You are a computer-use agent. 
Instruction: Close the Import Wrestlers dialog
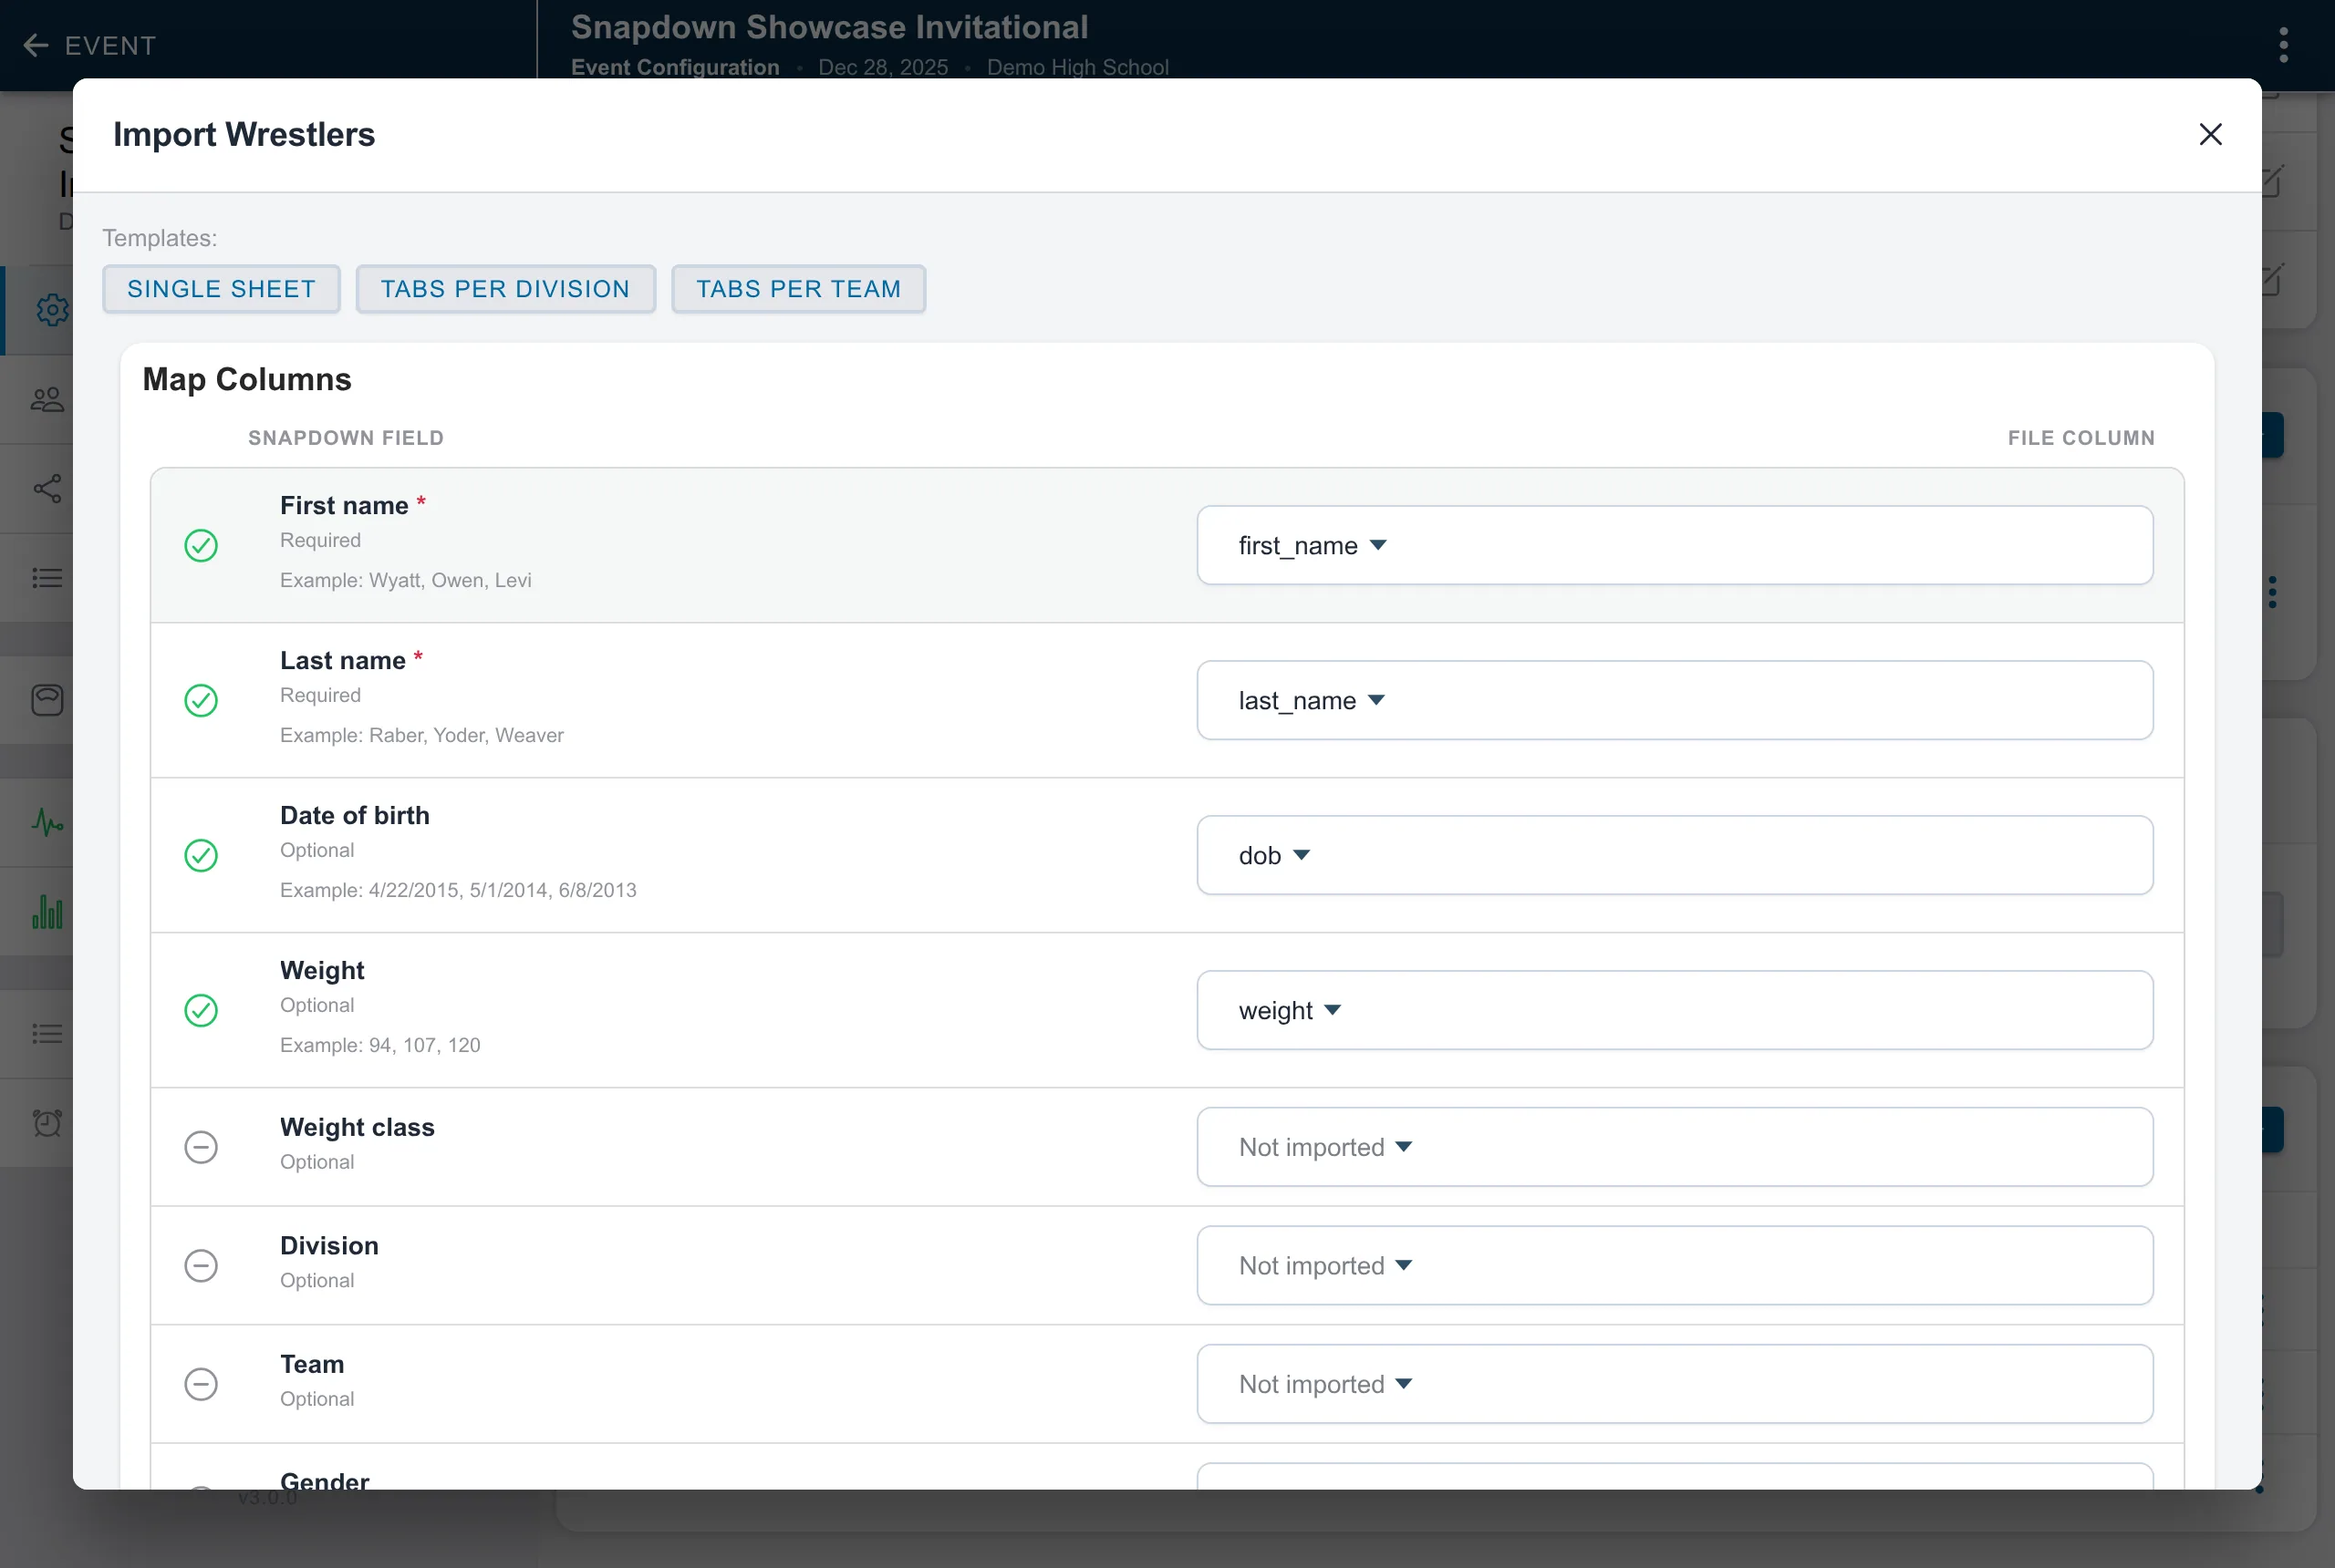click(2210, 134)
